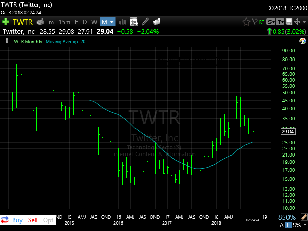
Task: Toggle the green RT real-time indicator
Action: click(262, 22)
